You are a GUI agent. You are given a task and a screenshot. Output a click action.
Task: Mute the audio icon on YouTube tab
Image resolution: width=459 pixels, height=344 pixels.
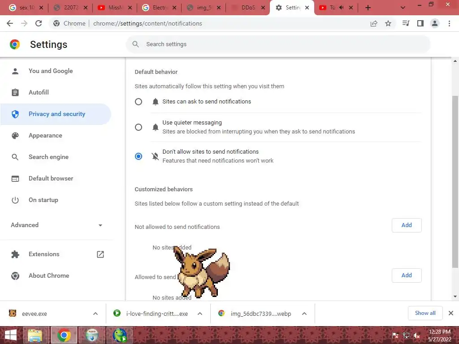click(341, 8)
